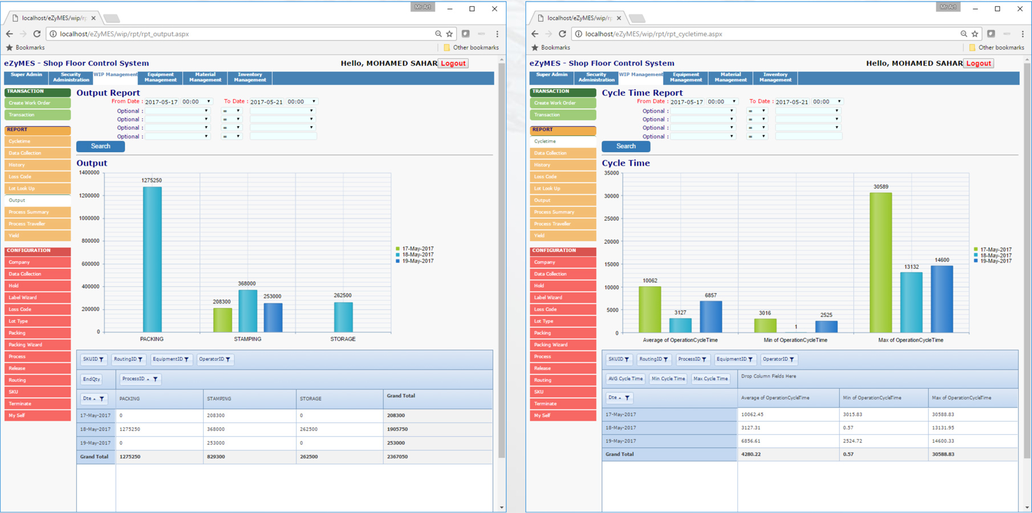This screenshot has width=1032, height=513.
Task: Click the filter icon on OperatorID in Cycle Time Report
Action: point(792,360)
